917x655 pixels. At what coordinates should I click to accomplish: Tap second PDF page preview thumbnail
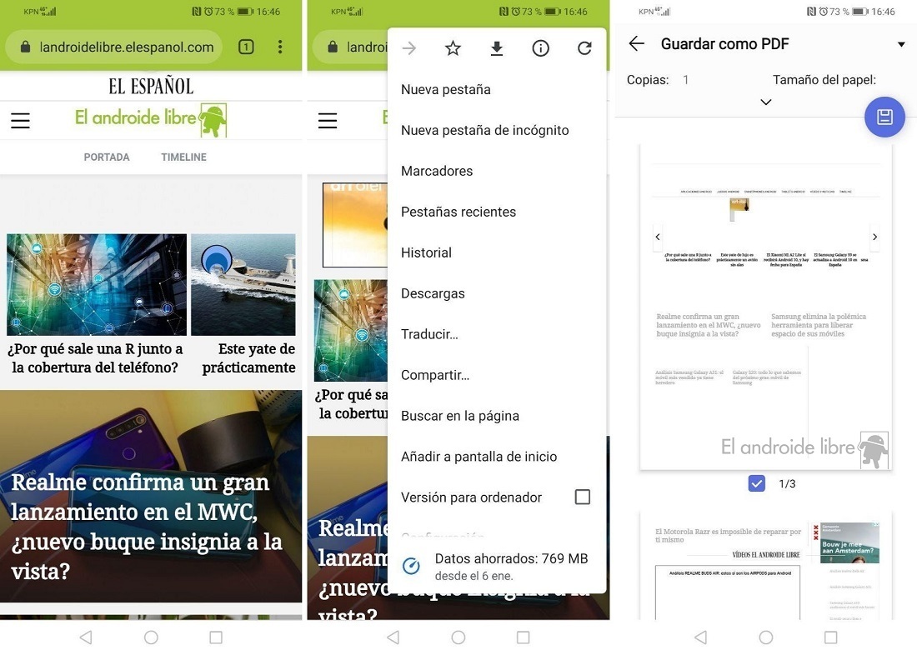[765, 566]
